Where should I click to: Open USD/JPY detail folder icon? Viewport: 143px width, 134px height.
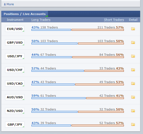[x=133, y=56]
